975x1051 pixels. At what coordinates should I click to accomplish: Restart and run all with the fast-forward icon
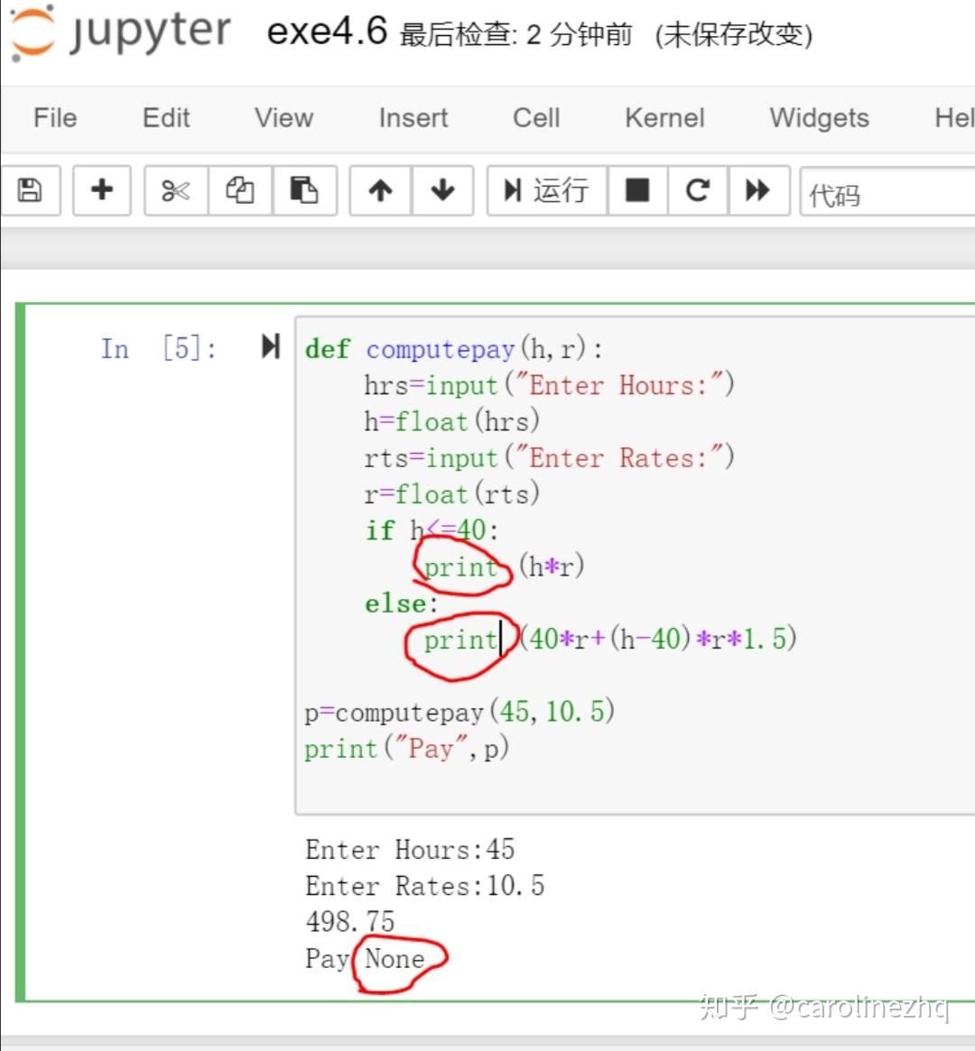pos(758,190)
